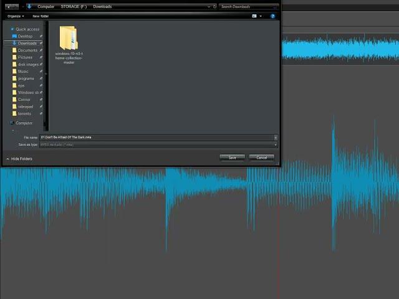Click the pin icon next to rips
This screenshot has width=399, height=299.
click(41, 85)
